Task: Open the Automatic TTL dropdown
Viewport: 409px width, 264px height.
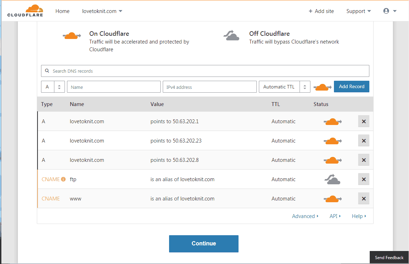Action: (x=284, y=87)
